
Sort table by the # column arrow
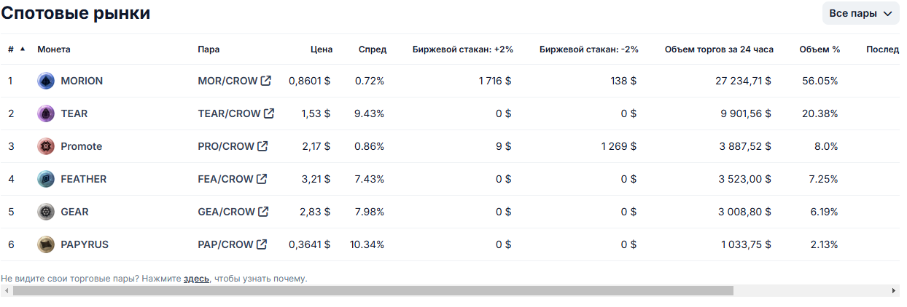pyautogui.click(x=22, y=49)
